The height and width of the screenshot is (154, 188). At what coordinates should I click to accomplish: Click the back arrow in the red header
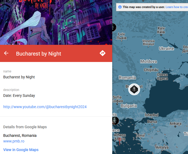click(6, 53)
